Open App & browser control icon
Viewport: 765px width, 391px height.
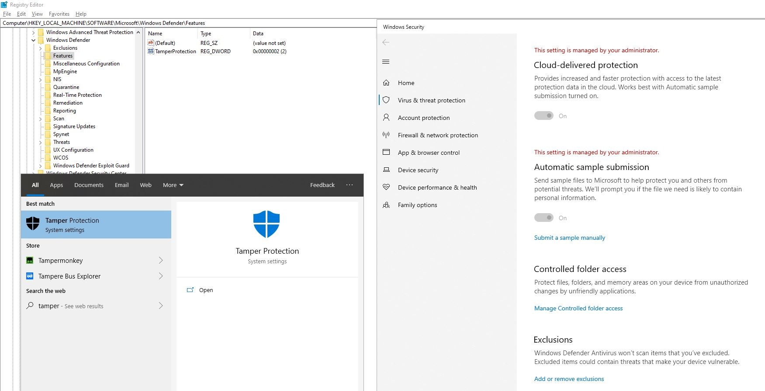pos(386,153)
